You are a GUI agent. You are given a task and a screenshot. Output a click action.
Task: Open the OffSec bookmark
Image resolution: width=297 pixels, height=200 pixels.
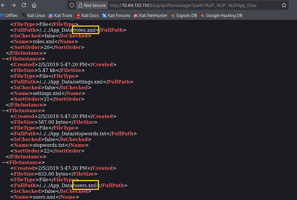(x=9, y=16)
